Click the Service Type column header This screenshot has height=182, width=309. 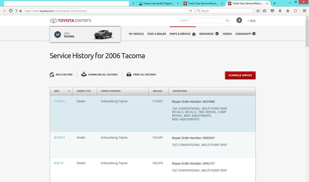84,91
